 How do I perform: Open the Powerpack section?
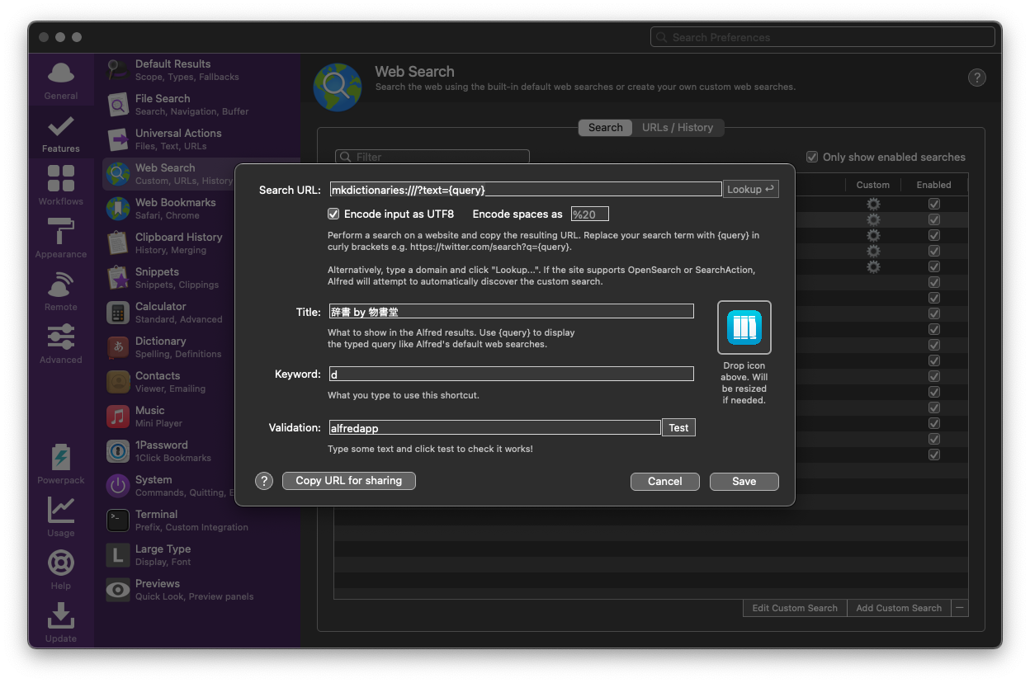[61, 465]
